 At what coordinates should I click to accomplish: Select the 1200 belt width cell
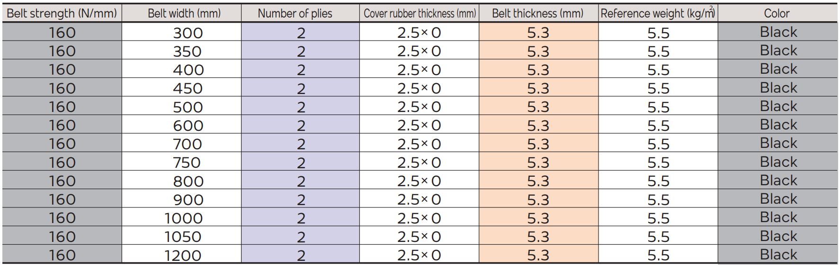pyautogui.click(x=182, y=254)
